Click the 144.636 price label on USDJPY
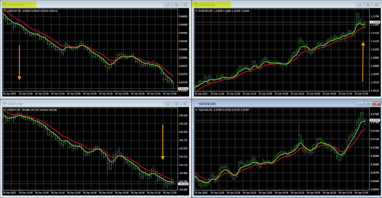Screen dimensions: 382x198 point(183,184)
